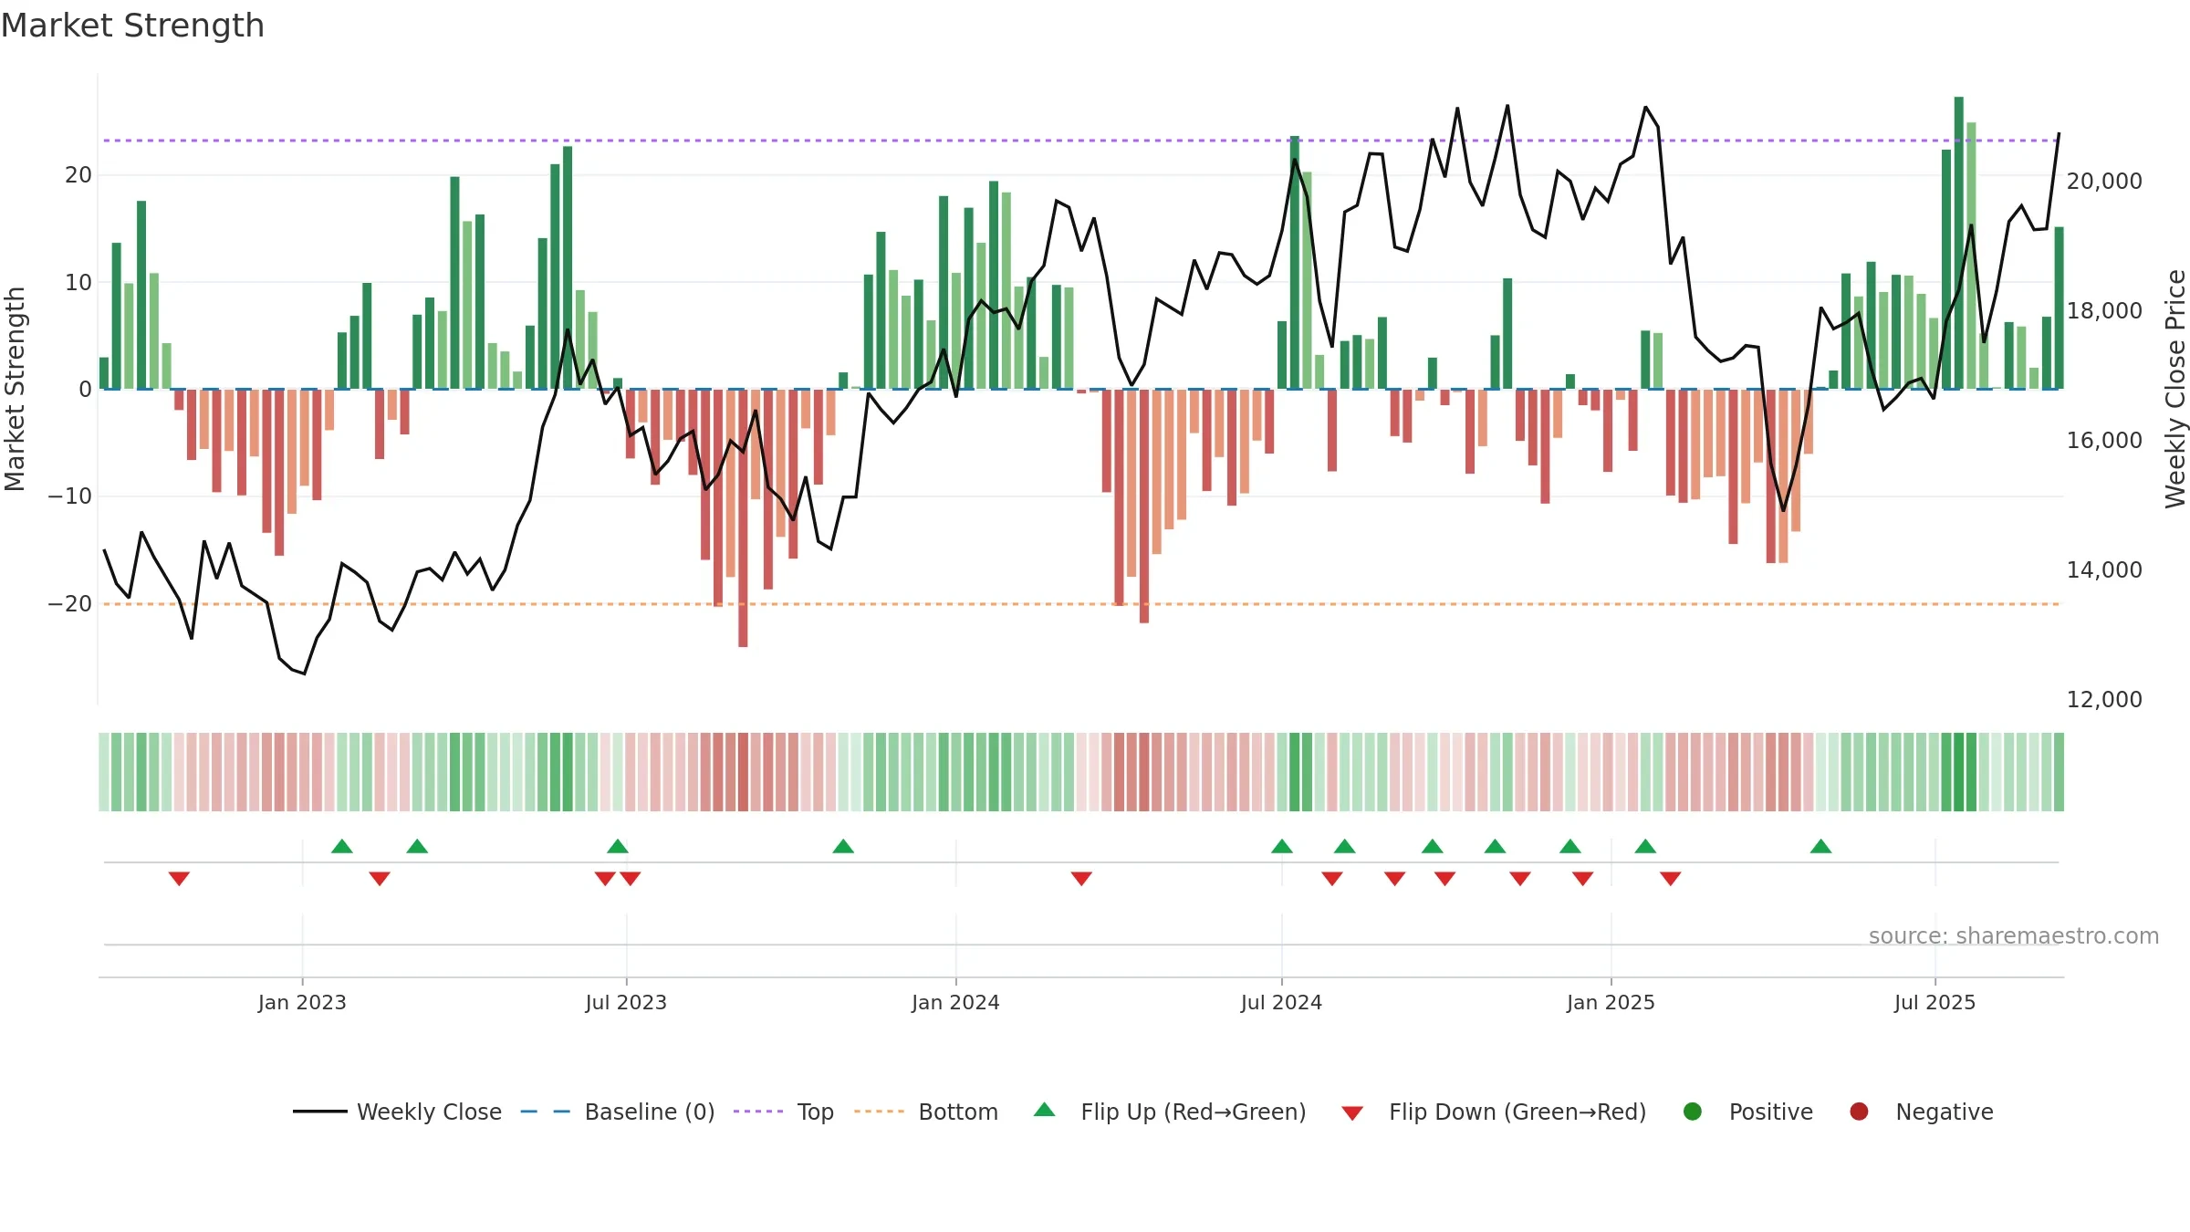The width and height of the screenshot is (2190, 1232).
Task: Click the flip-up marker just before Jul 2023
Action: [x=618, y=846]
